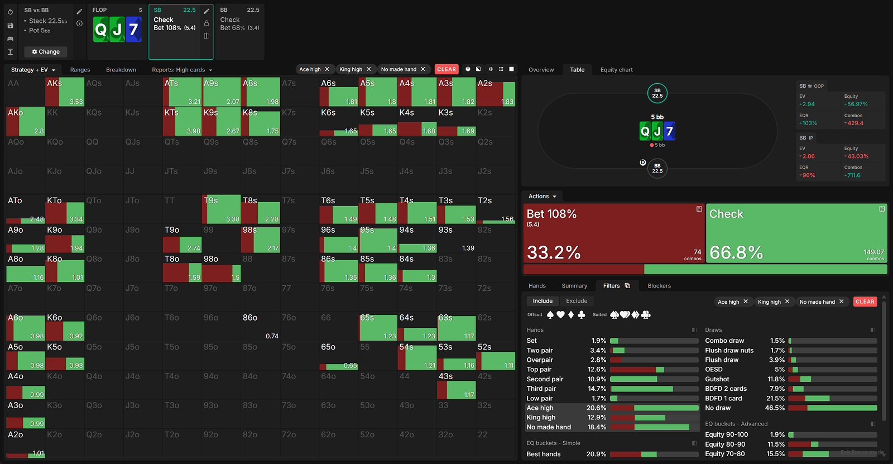The height and width of the screenshot is (464, 893).
Task: Click the red Bet 108% action box
Action: pos(614,233)
